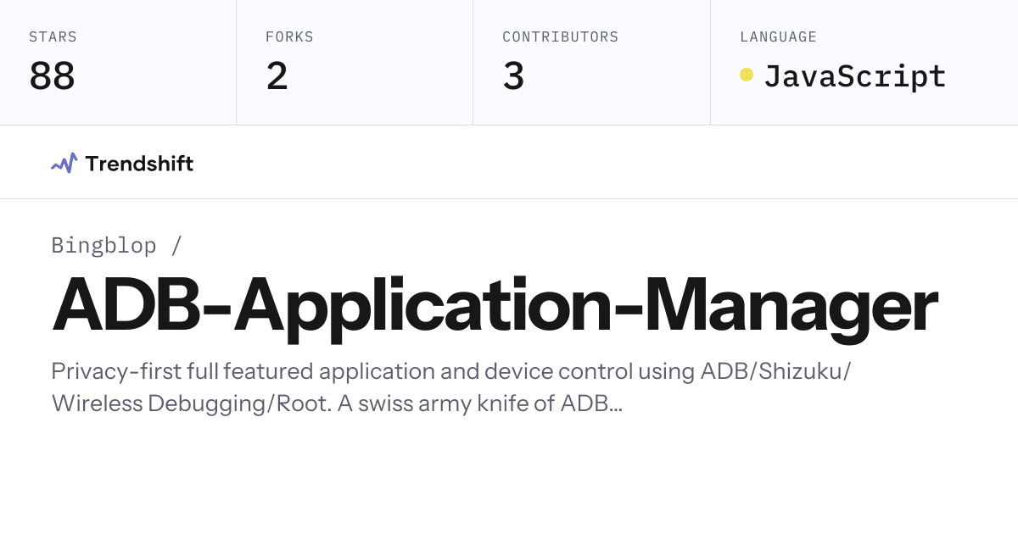Click the yellow JavaScript language dot

click(747, 75)
